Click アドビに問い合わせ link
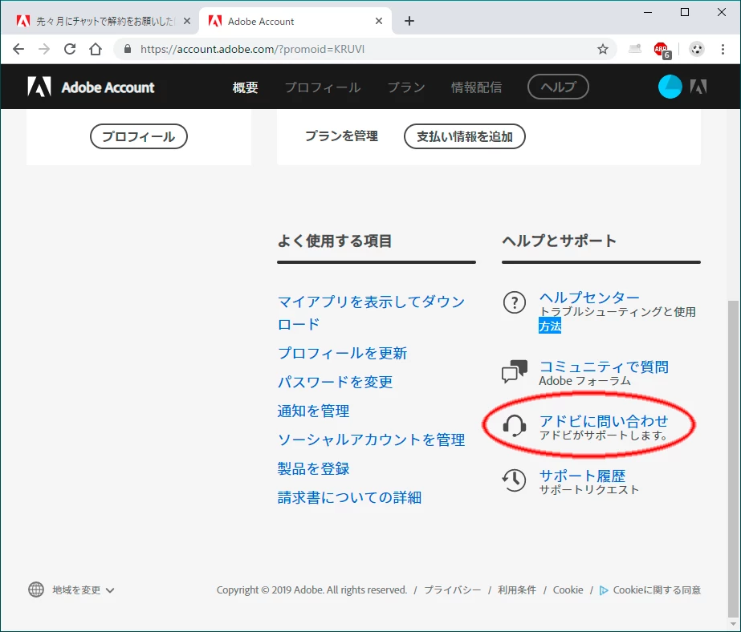 tap(604, 420)
